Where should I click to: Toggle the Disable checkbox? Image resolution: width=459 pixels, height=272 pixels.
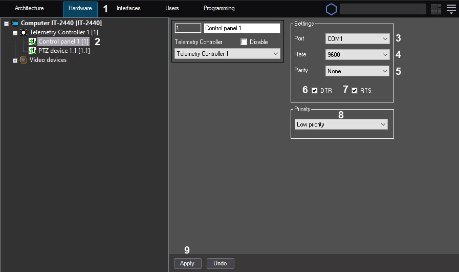[244, 42]
